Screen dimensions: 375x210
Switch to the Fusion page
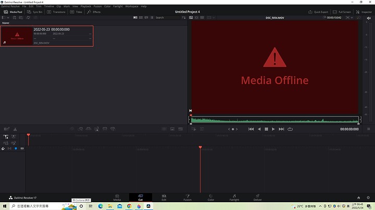(187, 198)
